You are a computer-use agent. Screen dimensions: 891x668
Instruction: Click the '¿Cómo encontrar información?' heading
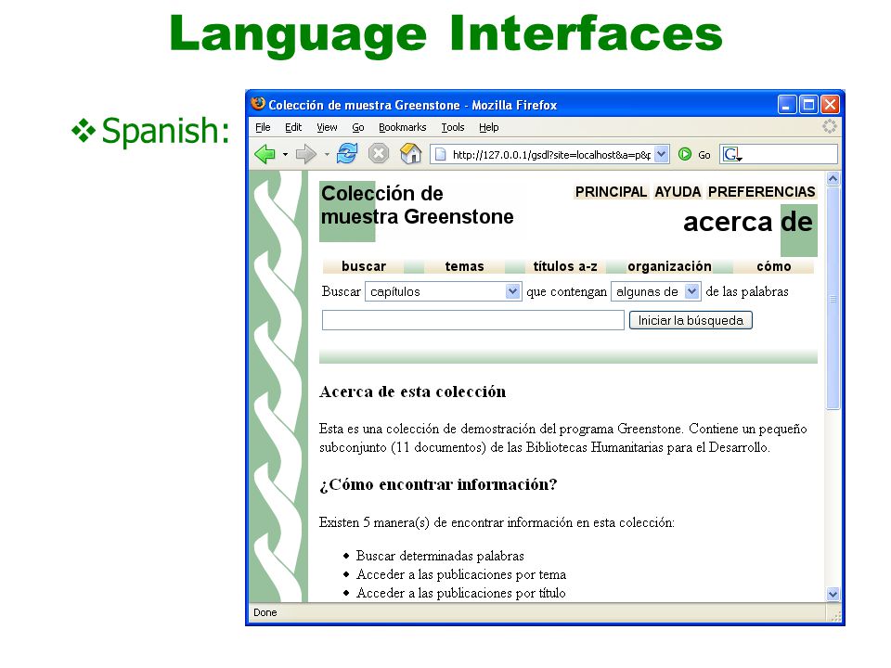(438, 484)
